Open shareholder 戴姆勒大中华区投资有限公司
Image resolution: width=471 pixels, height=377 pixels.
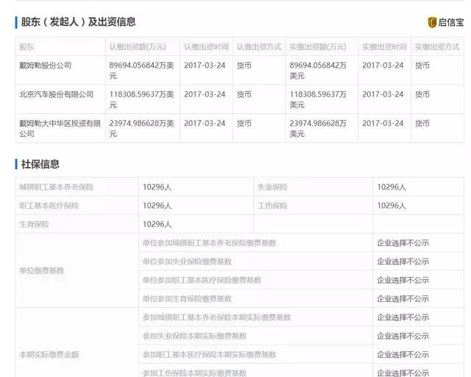coord(60,128)
